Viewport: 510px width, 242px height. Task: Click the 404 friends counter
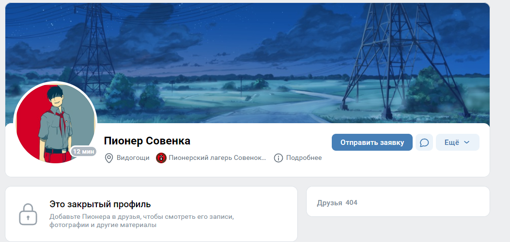pyautogui.click(x=351, y=203)
